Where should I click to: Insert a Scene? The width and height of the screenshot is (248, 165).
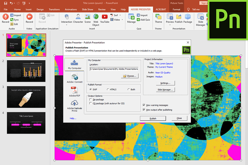pos(88,19)
